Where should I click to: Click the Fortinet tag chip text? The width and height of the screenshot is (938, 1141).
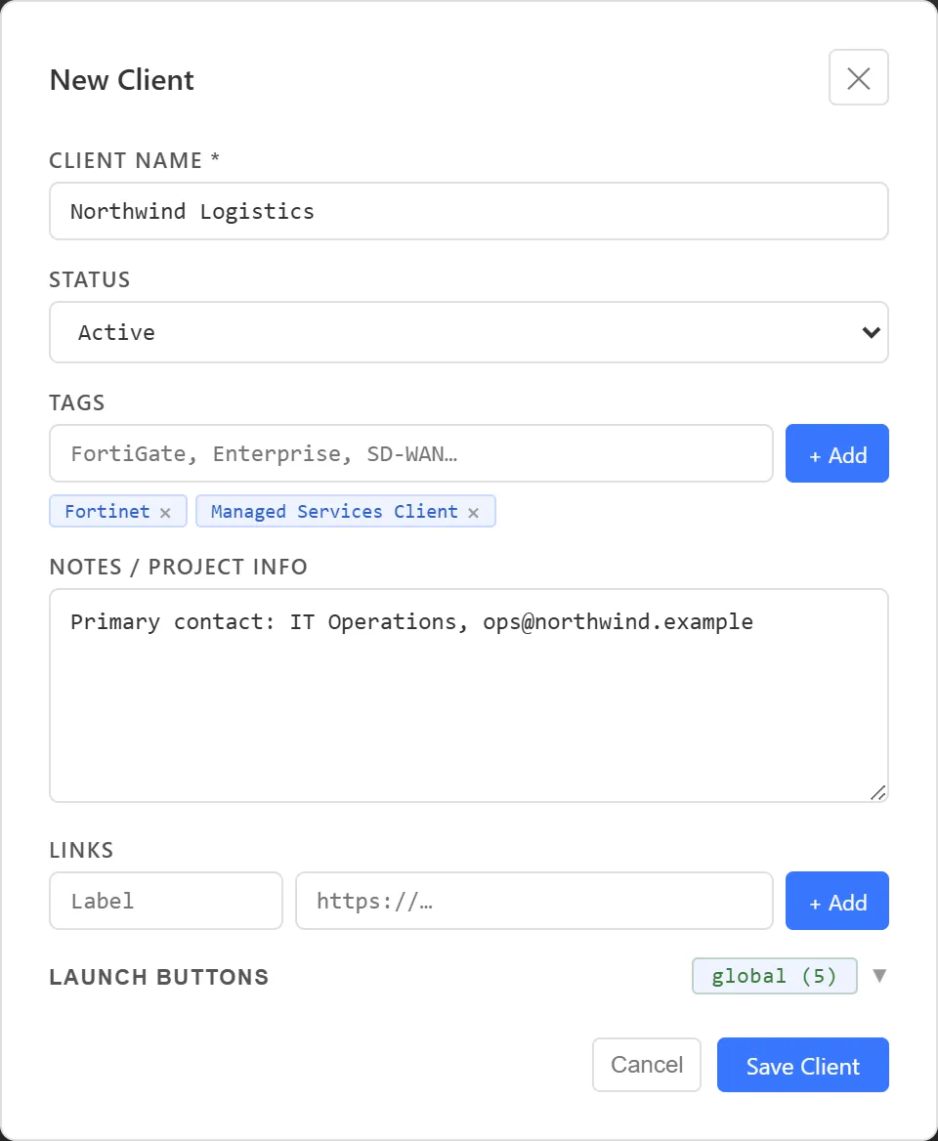pyautogui.click(x=107, y=512)
